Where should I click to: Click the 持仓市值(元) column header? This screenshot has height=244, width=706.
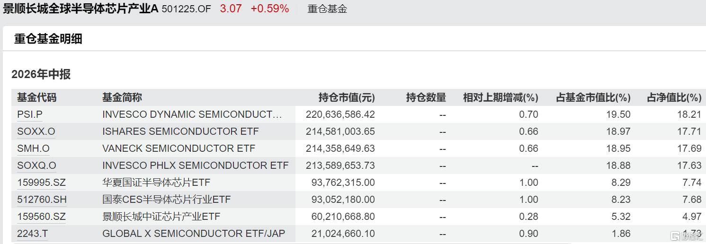(x=347, y=98)
